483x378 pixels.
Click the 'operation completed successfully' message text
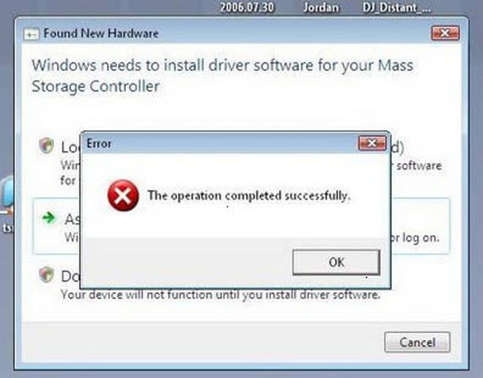[249, 195]
